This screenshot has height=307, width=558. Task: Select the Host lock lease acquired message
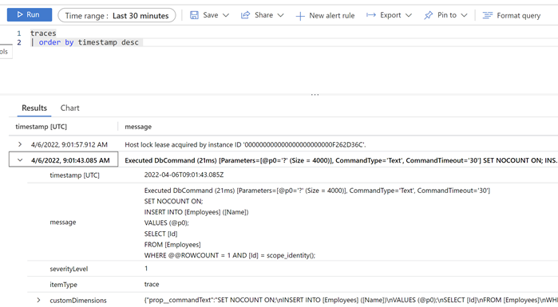click(245, 144)
